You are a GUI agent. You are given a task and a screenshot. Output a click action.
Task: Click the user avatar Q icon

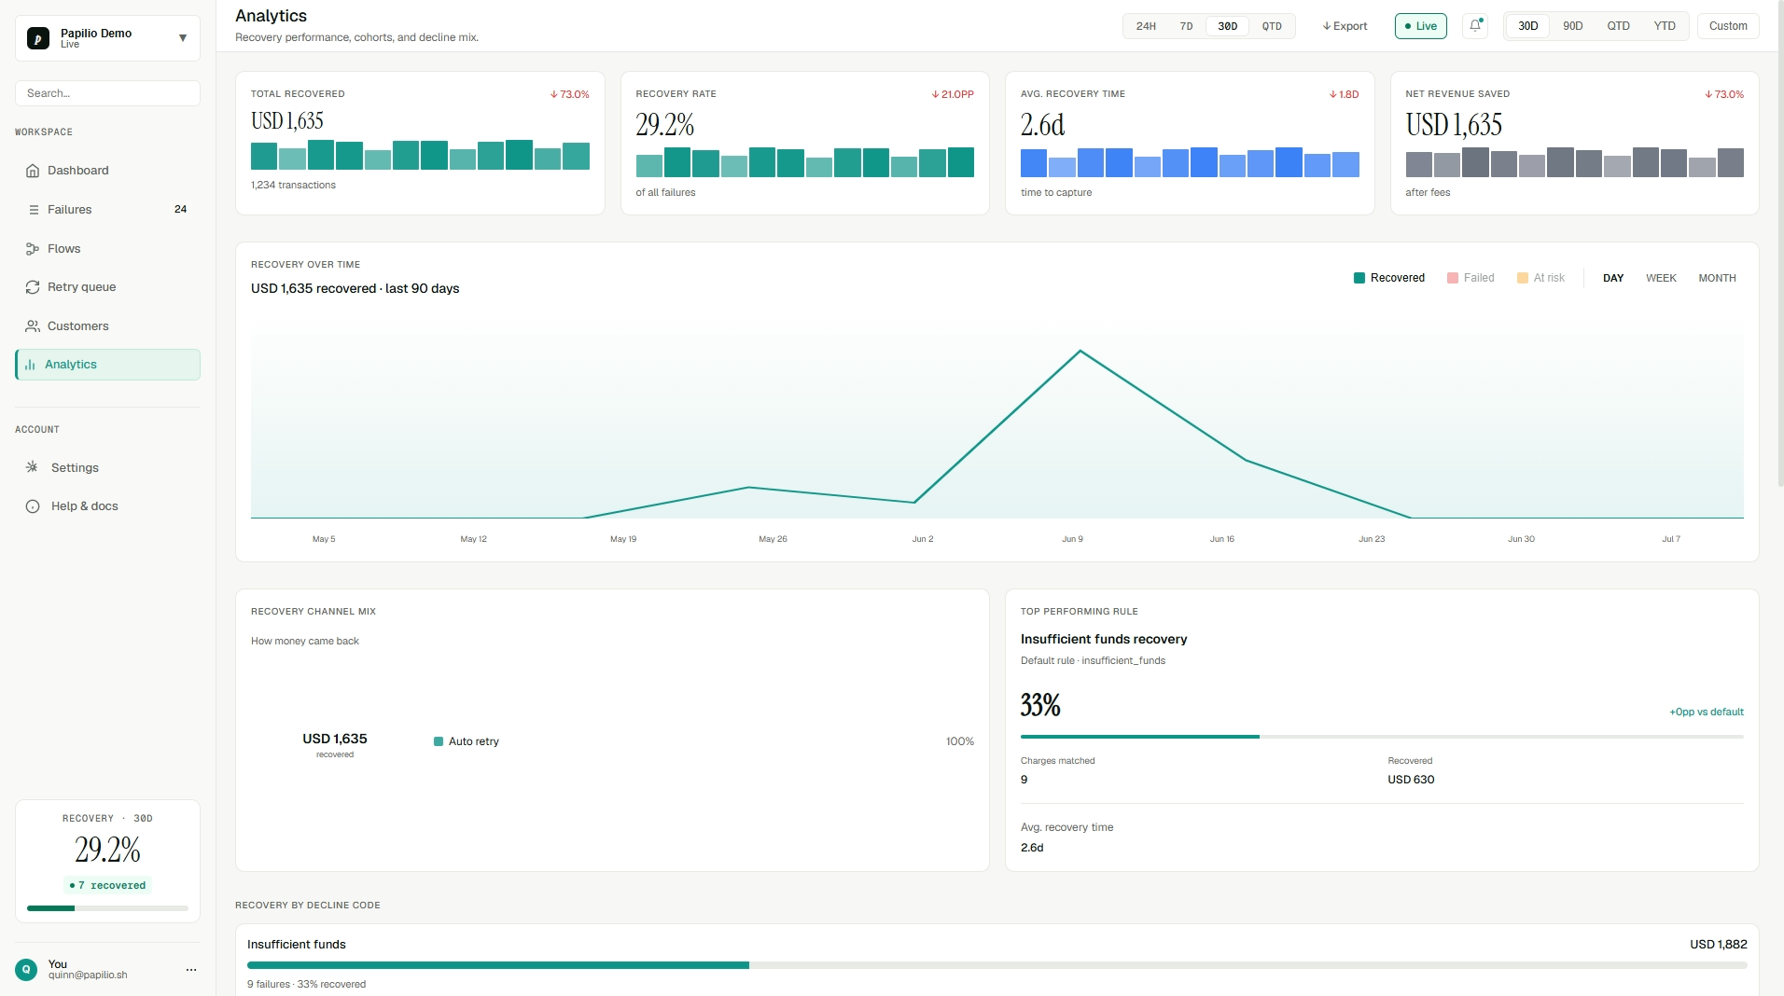tap(26, 970)
